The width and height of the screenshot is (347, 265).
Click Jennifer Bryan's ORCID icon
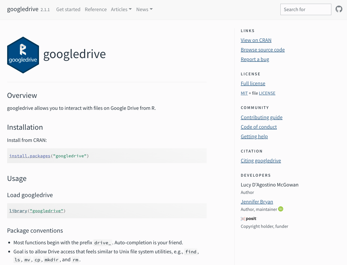click(x=281, y=209)
